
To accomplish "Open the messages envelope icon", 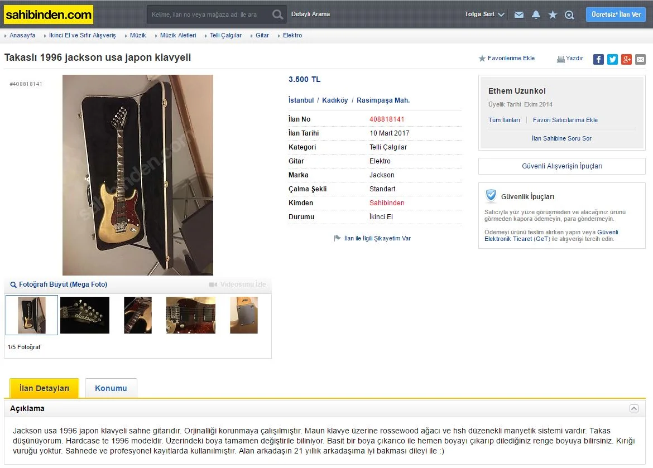I will [x=519, y=15].
